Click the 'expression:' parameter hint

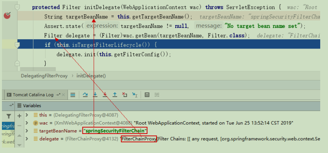click(102, 26)
